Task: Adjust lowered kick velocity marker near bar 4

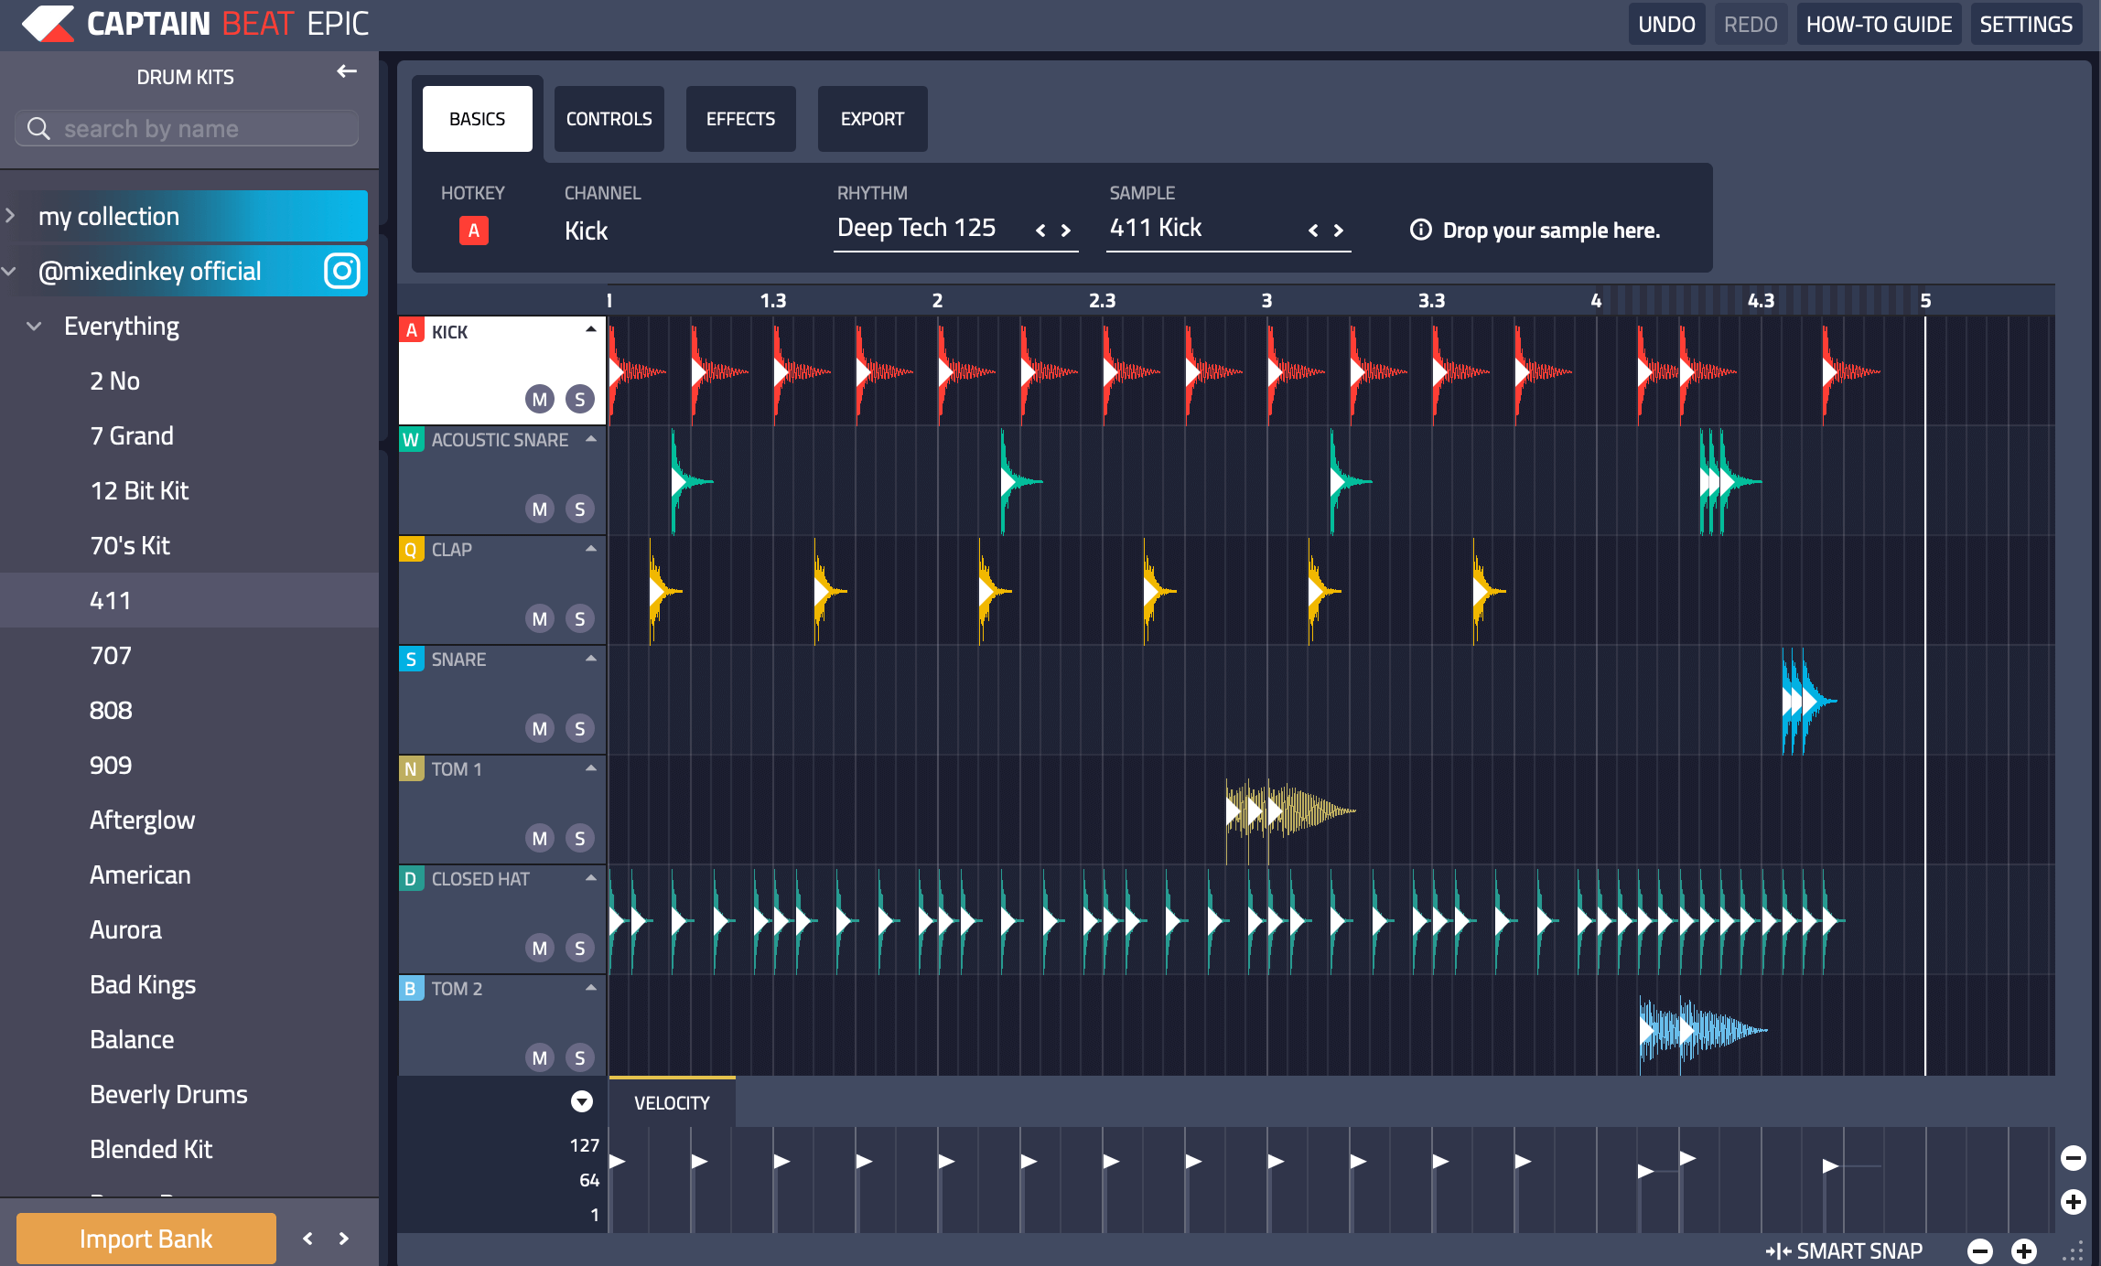Action: point(1645,1171)
